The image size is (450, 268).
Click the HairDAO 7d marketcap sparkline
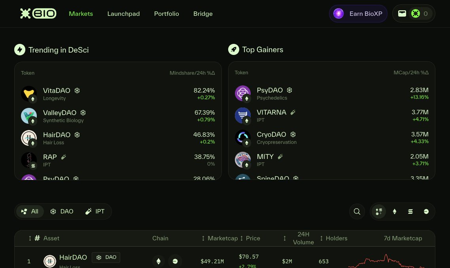(388, 261)
